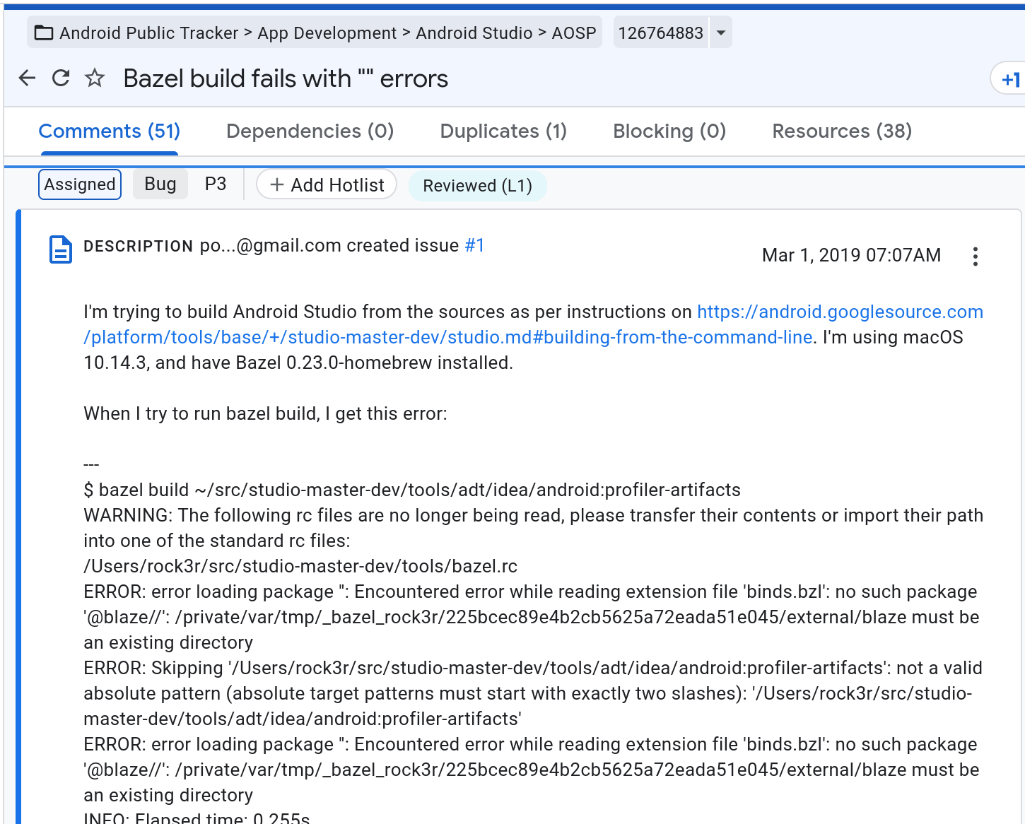
Task: Click the AOSP breadcrumb
Action: click(574, 33)
